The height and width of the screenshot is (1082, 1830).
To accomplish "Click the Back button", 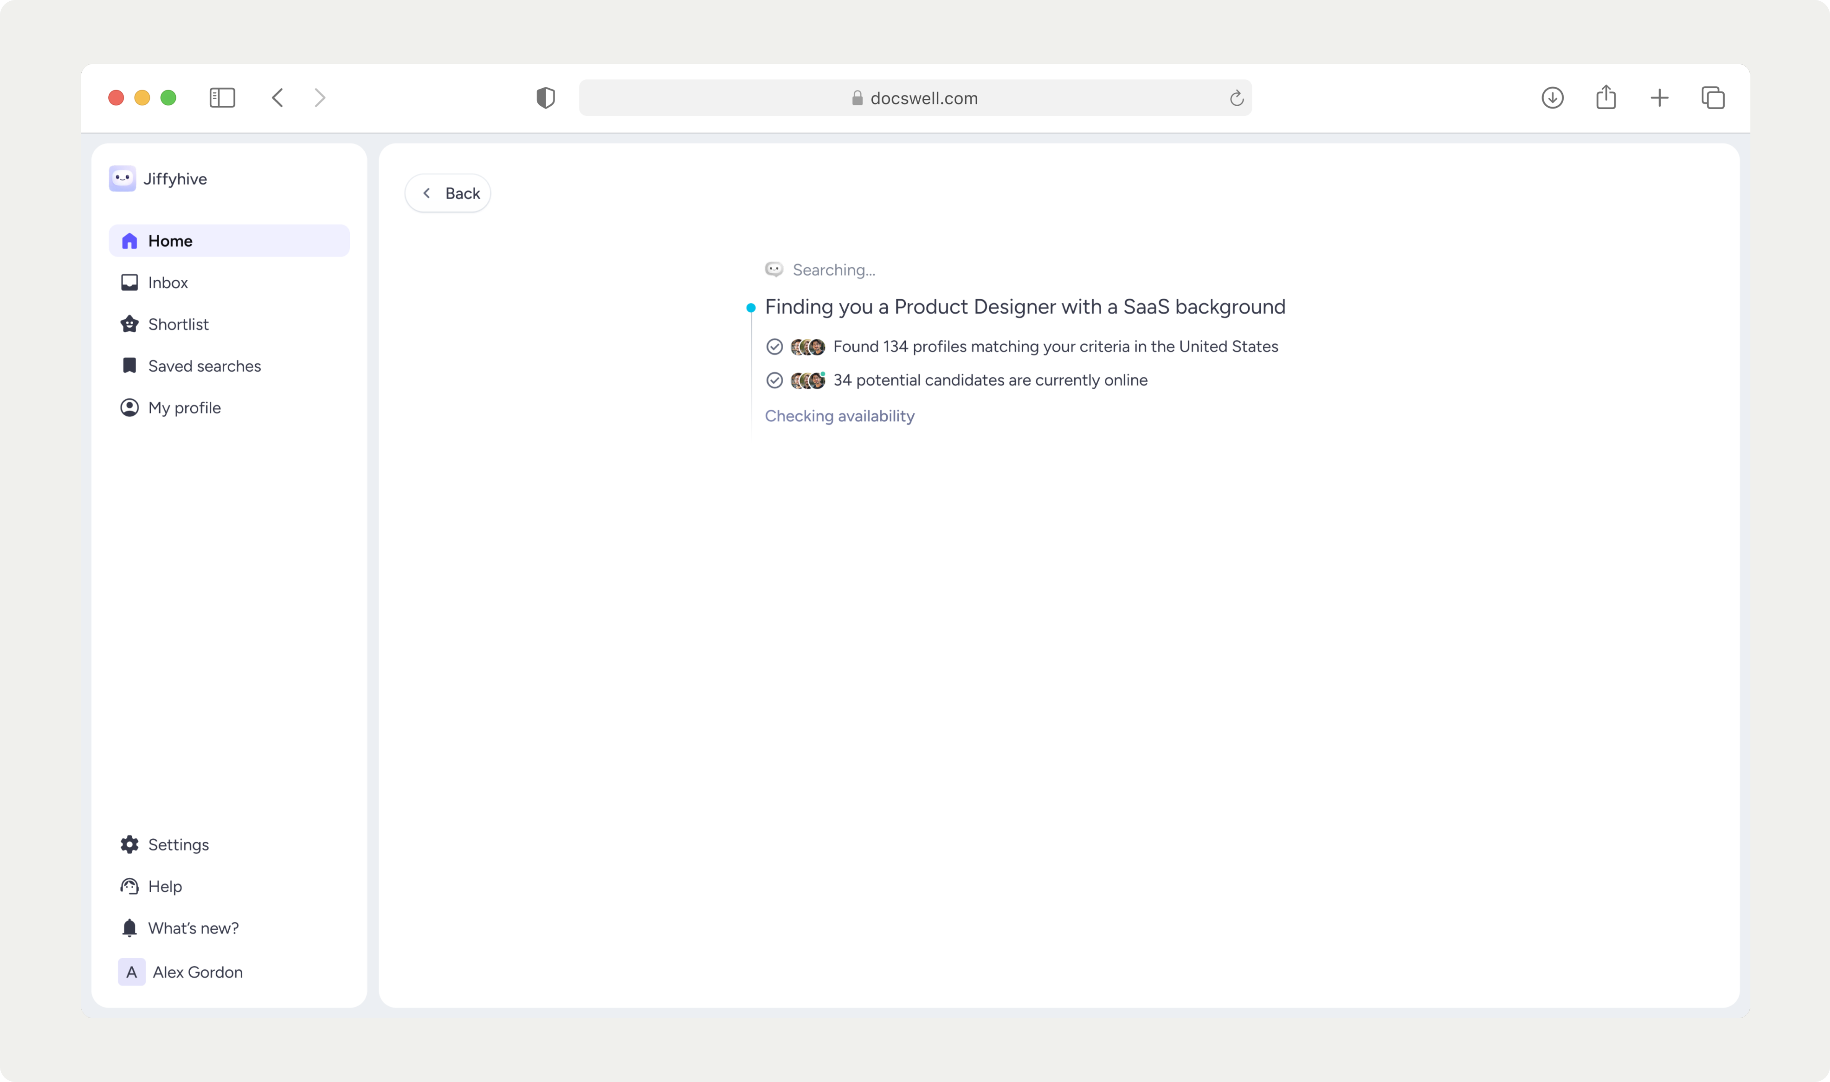I will click(x=448, y=193).
